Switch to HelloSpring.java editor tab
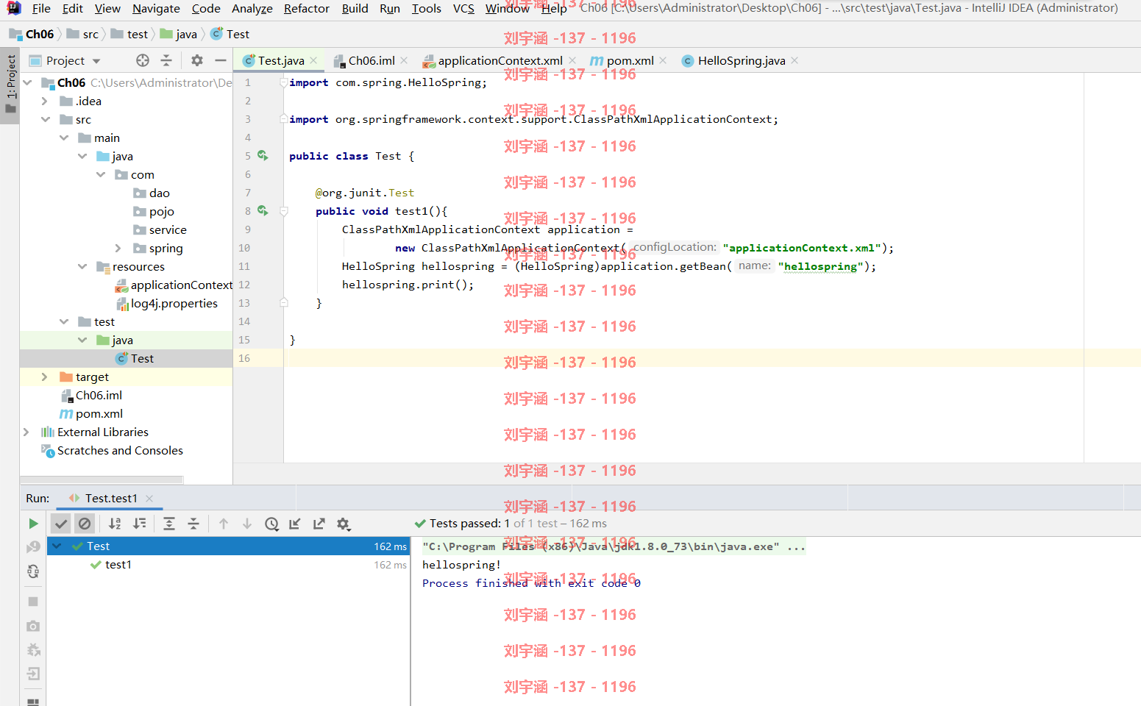 tap(741, 60)
